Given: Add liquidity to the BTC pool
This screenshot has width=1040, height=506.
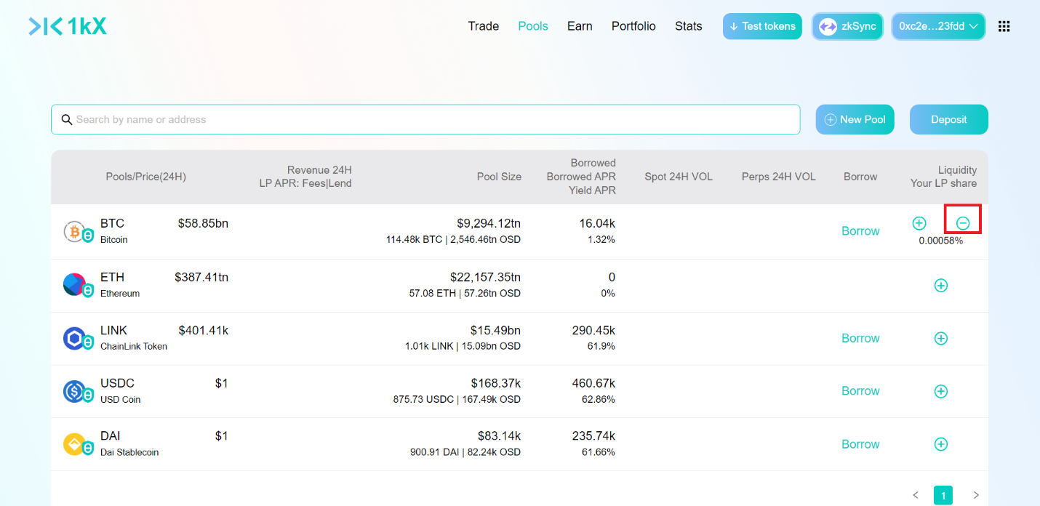Looking at the screenshot, I should (919, 223).
